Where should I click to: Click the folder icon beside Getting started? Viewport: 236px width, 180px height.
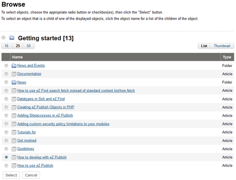[x=12, y=38]
